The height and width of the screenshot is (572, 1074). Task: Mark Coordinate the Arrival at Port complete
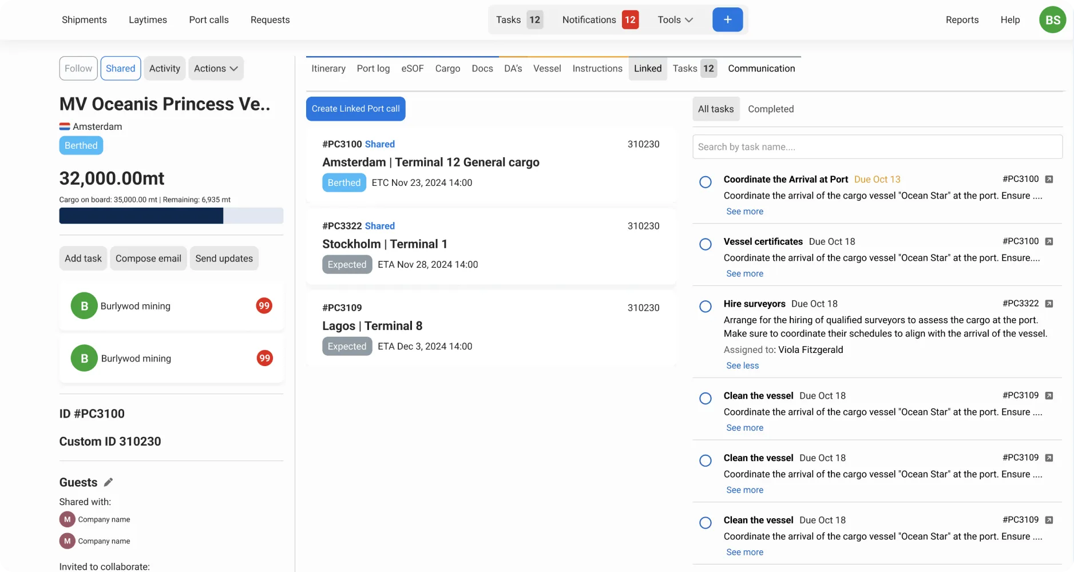pos(706,182)
